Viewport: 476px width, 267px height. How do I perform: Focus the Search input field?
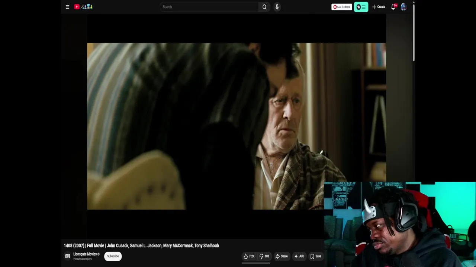[x=209, y=7]
